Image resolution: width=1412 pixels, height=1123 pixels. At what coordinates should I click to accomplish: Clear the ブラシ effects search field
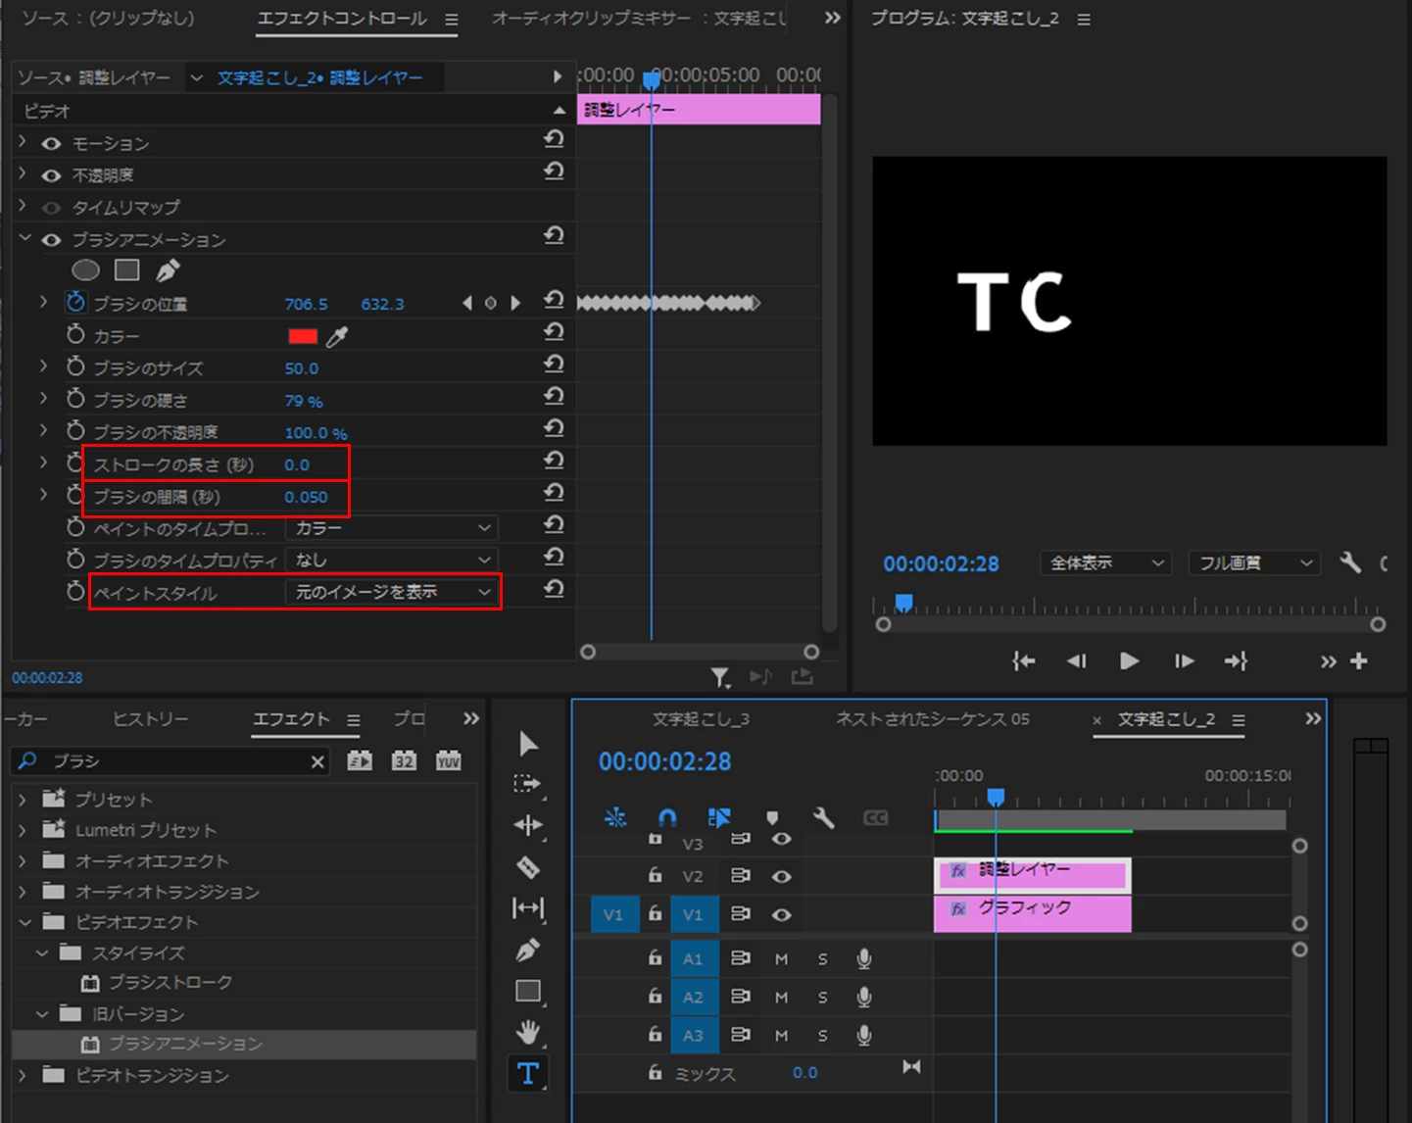317,761
